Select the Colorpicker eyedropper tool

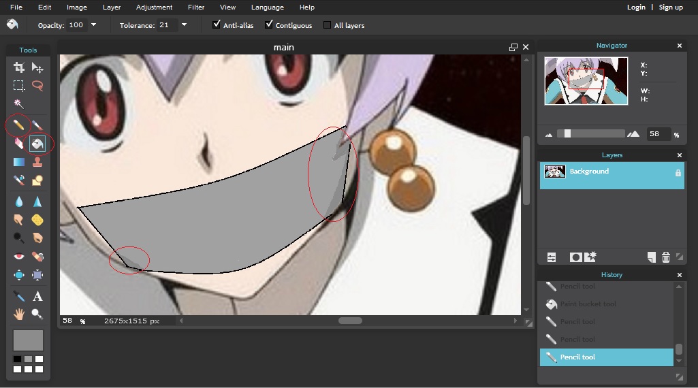18,296
